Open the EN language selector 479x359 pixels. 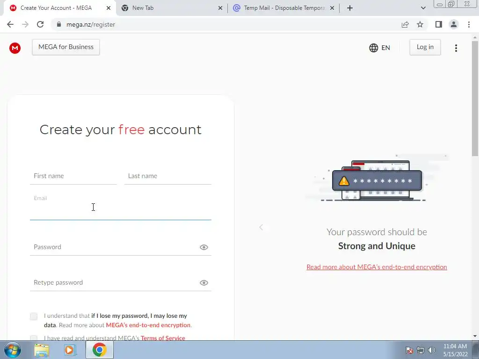coord(380,48)
